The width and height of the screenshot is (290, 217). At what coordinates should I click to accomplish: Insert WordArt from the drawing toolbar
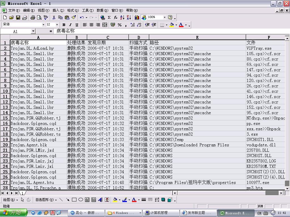(x=100, y=200)
